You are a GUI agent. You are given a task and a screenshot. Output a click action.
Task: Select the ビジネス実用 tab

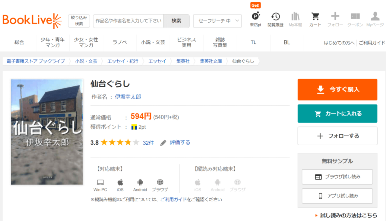[x=187, y=43]
